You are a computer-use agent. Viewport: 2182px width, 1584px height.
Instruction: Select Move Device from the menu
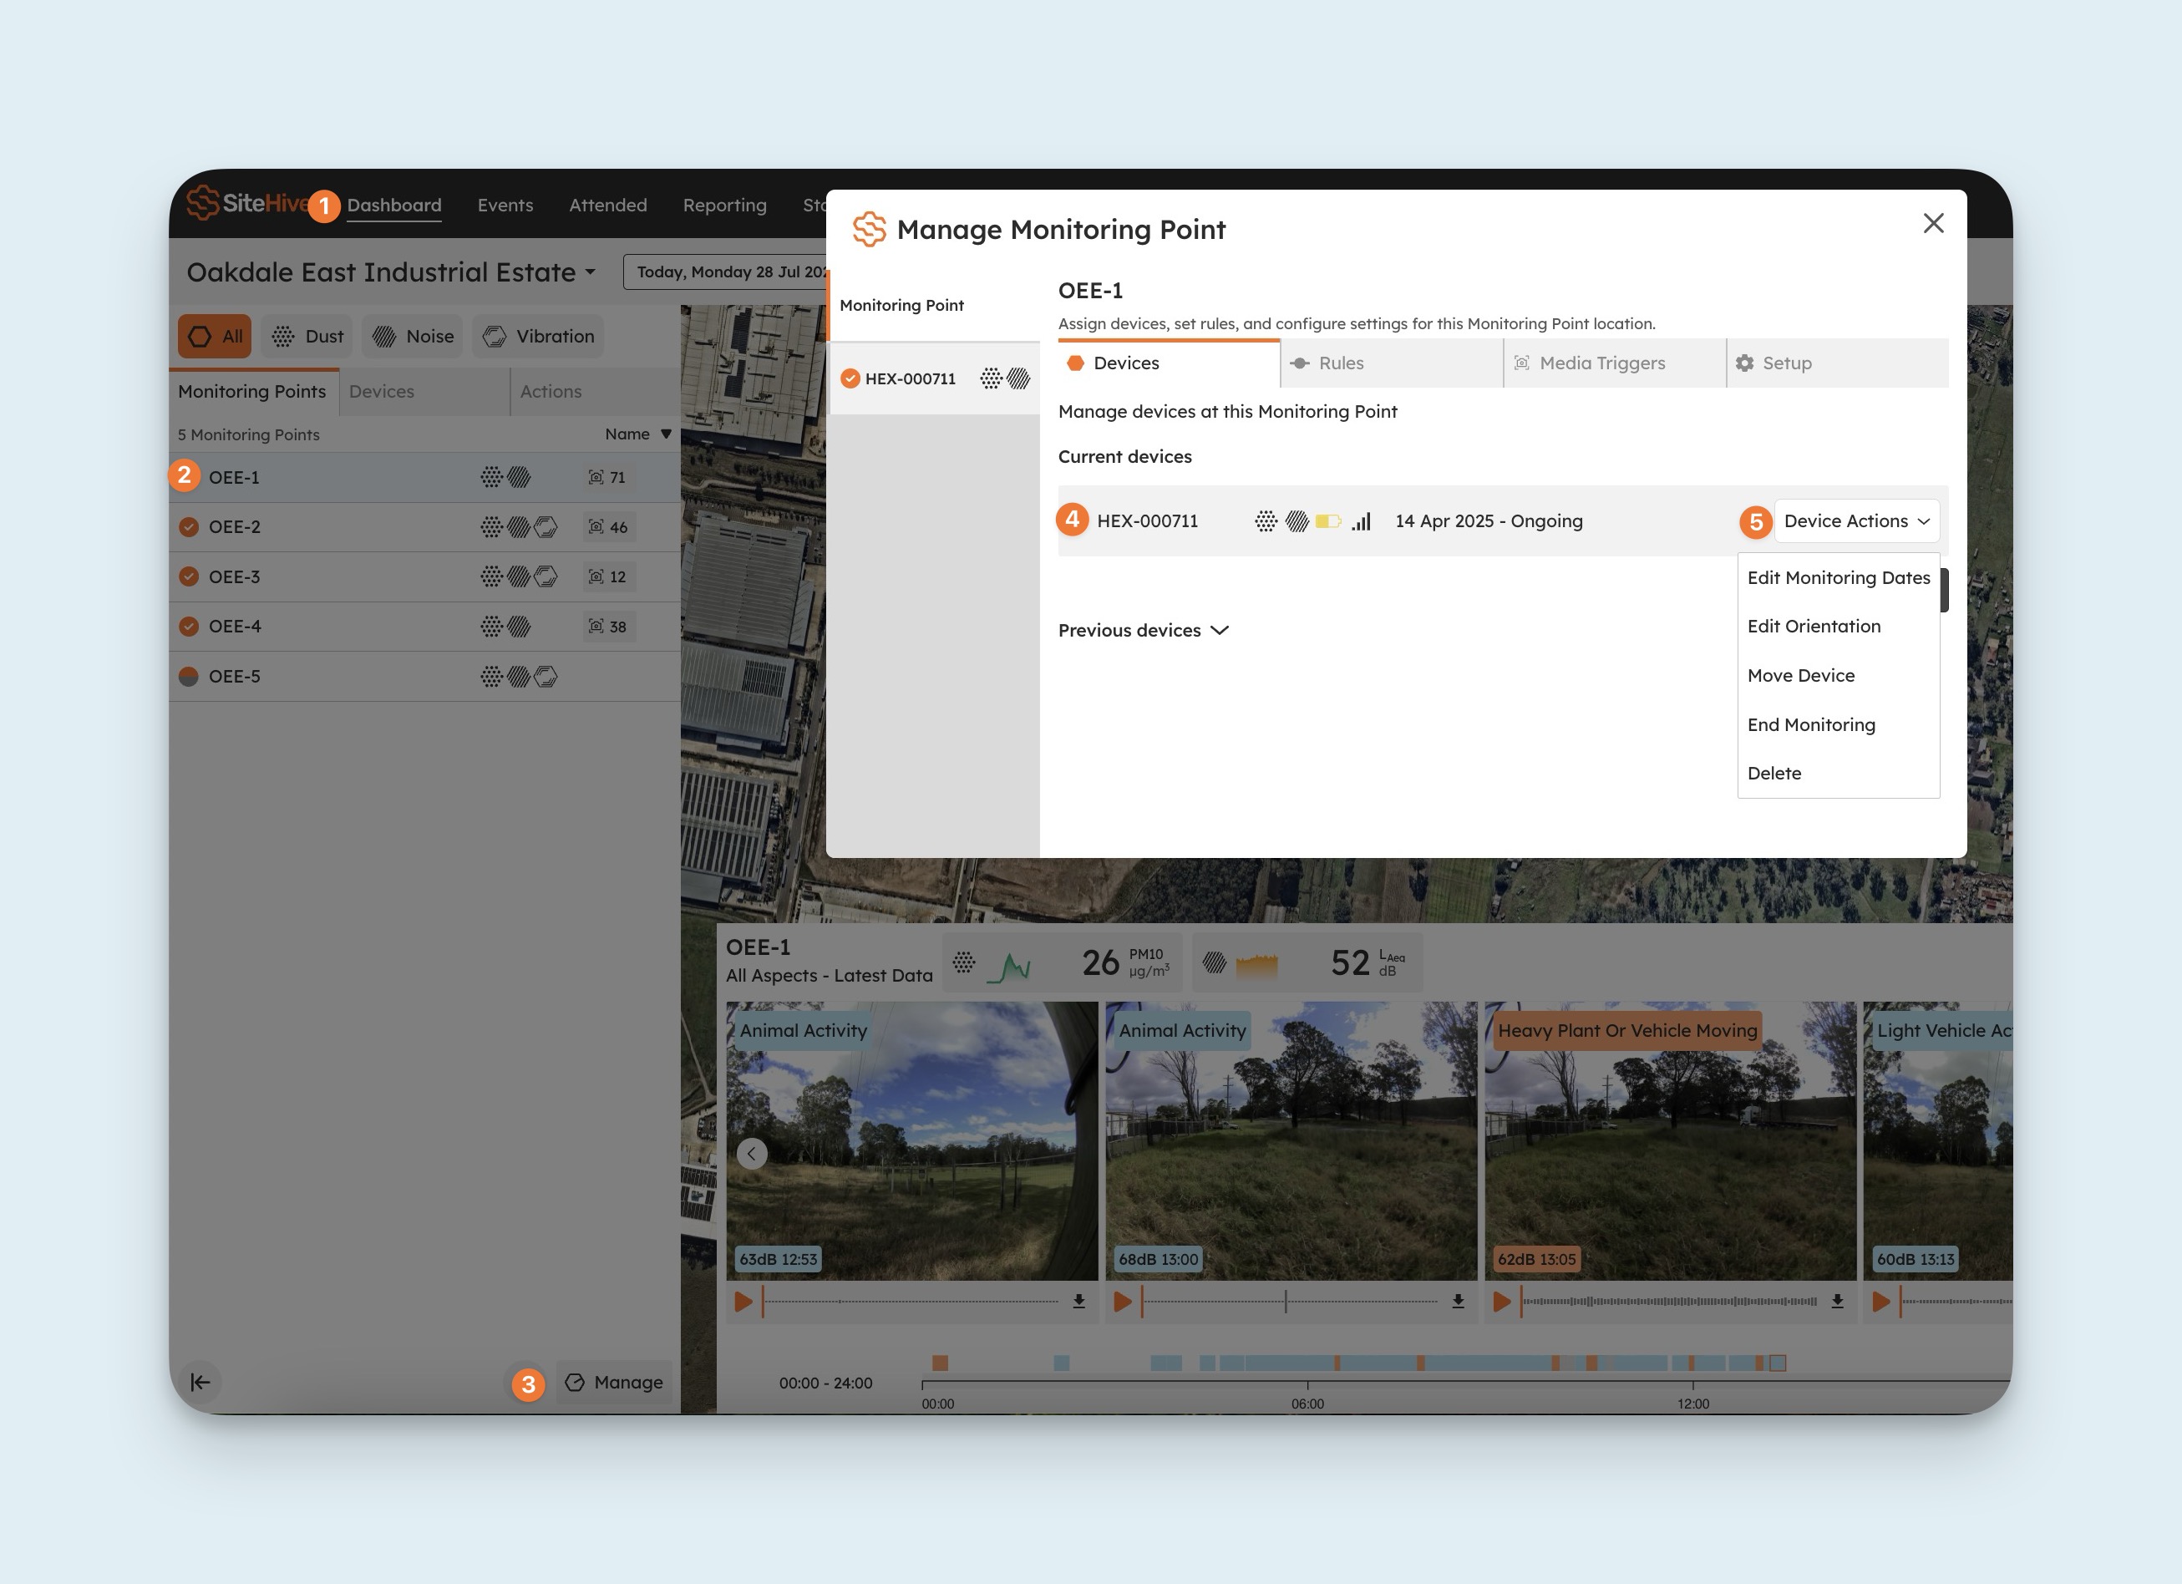coord(1800,676)
